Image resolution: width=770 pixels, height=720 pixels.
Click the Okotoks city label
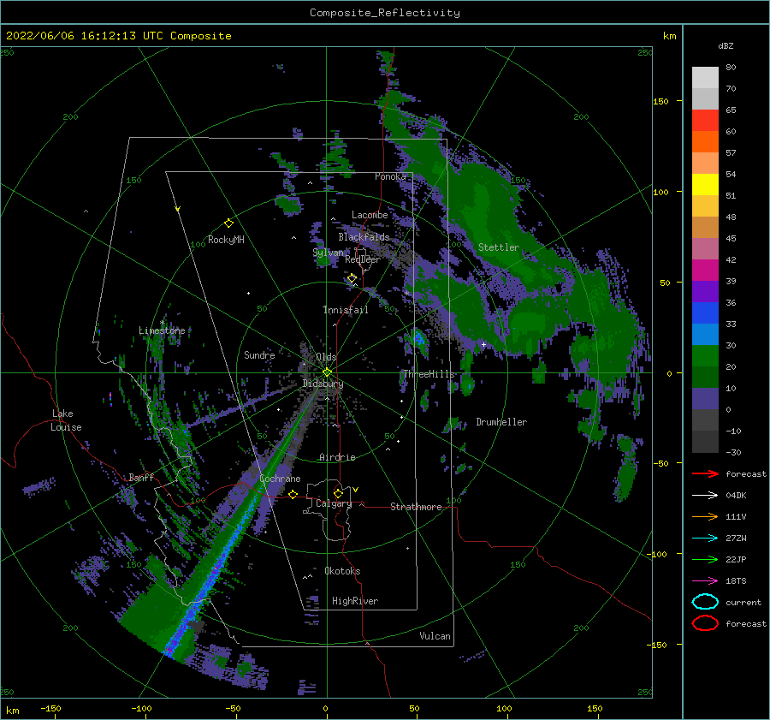pyautogui.click(x=342, y=571)
